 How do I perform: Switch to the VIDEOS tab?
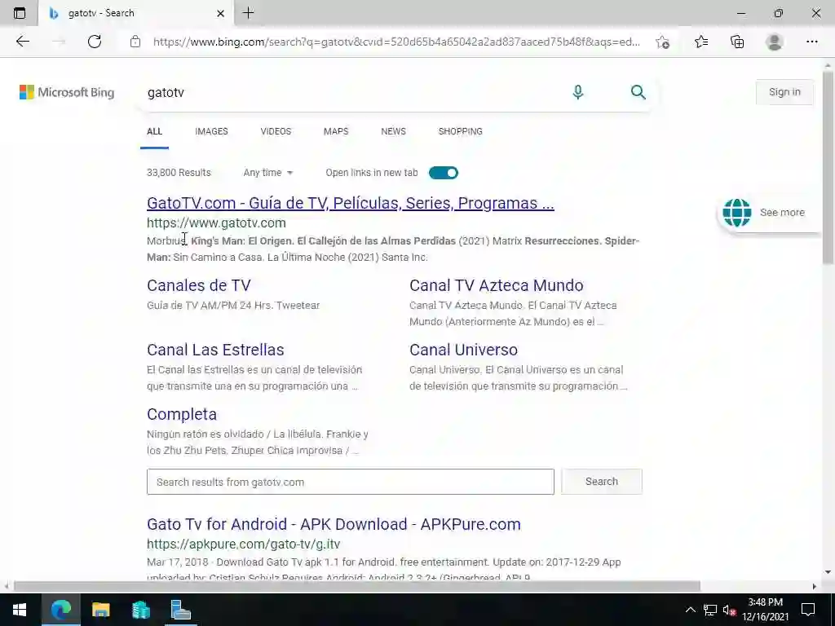[276, 131]
